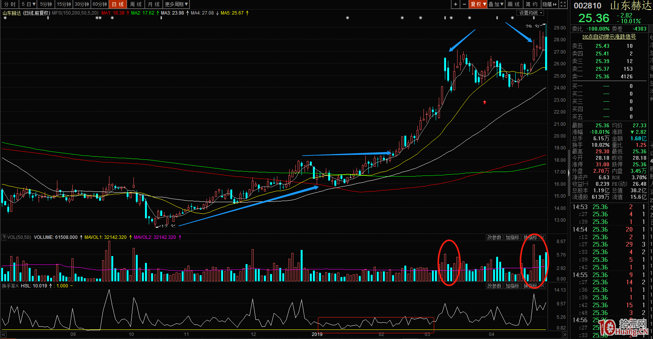Image resolution: width=653 pixels, height=339 pixels.
Task: Click the MAVOL2: 32142.320 label
Action: pos(155,237)
